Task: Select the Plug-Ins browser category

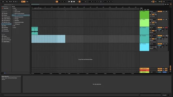Action: (x=6, y=24)
